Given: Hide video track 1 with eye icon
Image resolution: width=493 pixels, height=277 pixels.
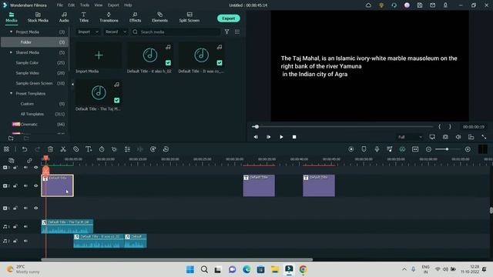Looking at the screenshot, I should (36, 208).
